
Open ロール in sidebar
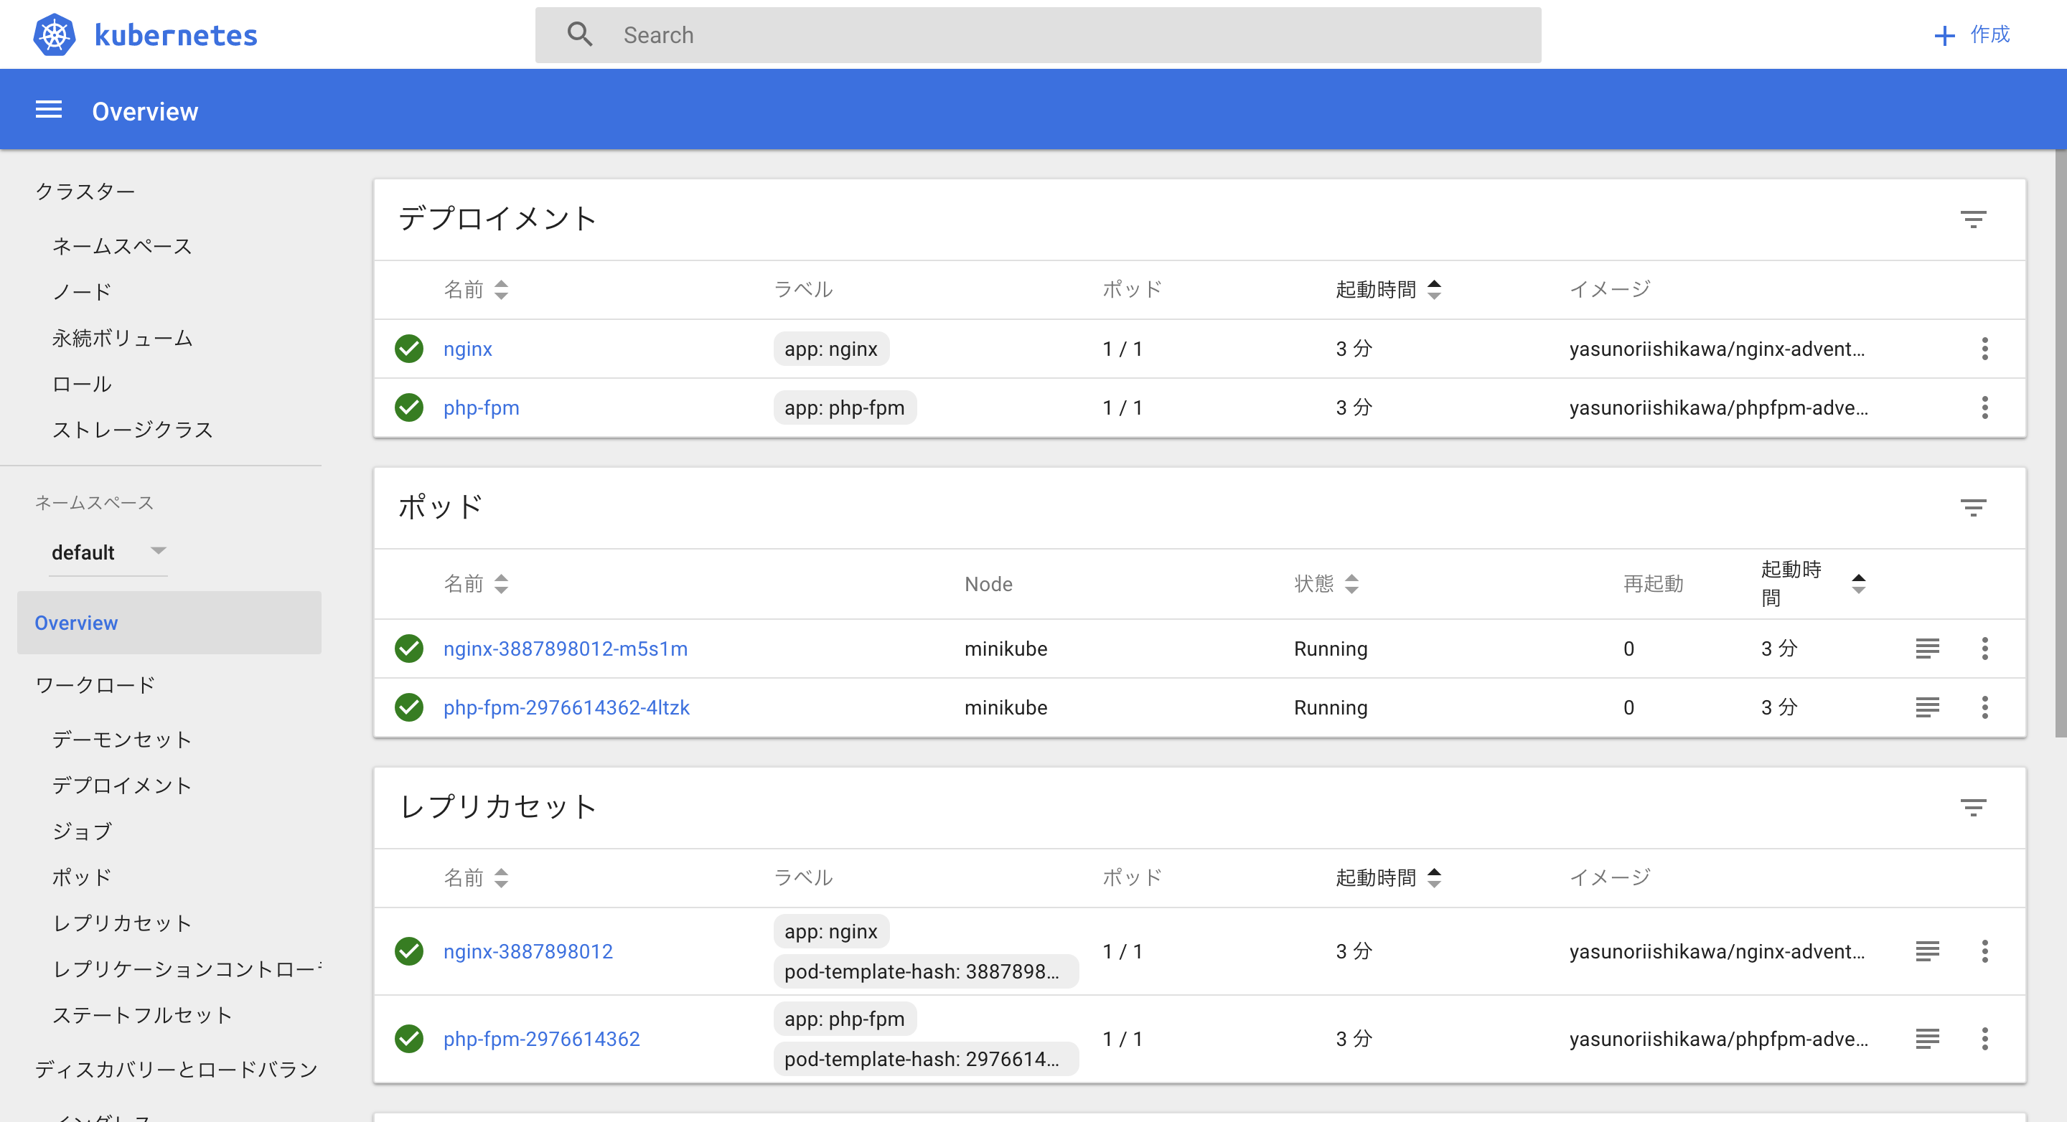coord(81,383)
